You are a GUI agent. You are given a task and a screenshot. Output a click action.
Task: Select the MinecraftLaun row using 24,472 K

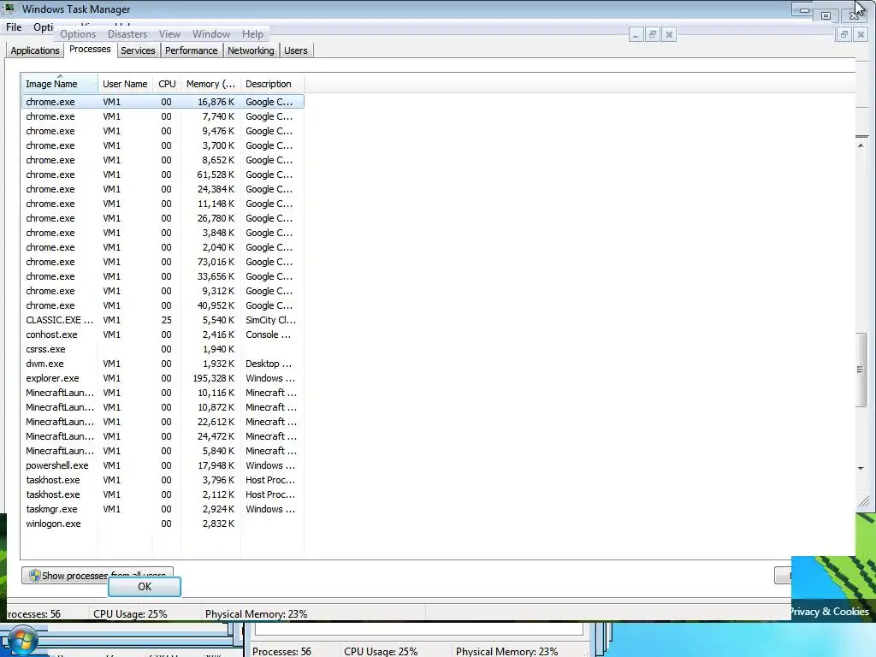point(163,435)
